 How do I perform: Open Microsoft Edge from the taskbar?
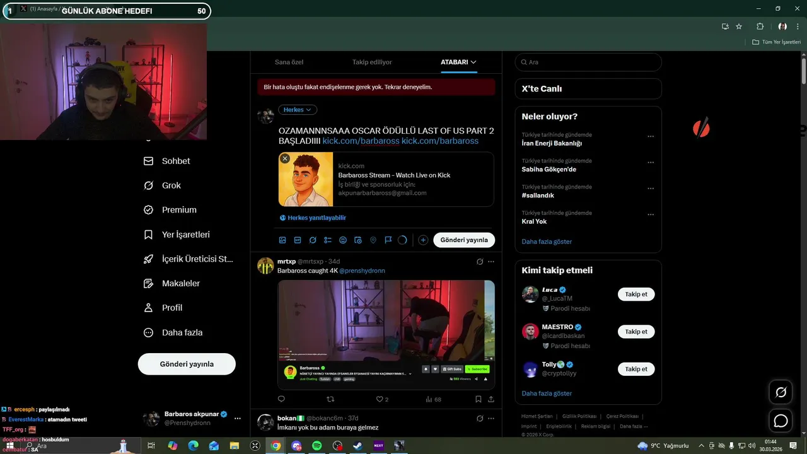tap(193, 446)
